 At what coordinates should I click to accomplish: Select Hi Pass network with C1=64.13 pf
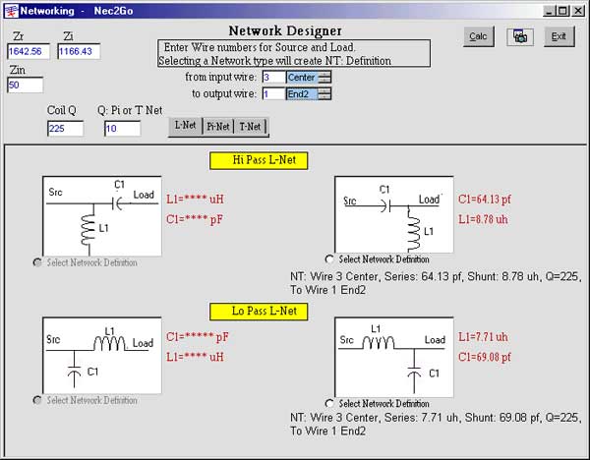(x=329, y=259)
